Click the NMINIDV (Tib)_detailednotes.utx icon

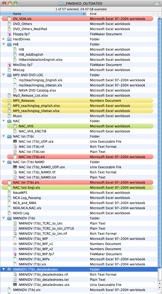coord(15,285)
